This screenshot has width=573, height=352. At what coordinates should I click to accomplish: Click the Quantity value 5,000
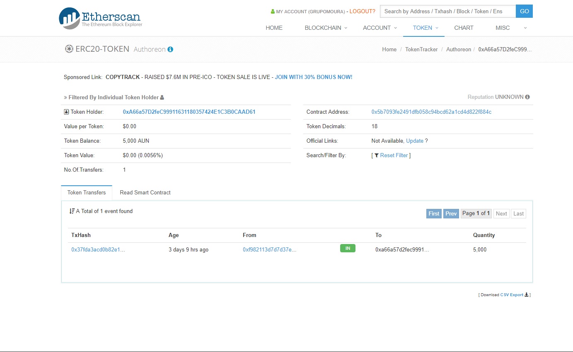coord(480,249)
